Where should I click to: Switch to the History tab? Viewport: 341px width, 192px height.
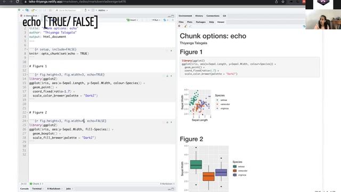tap(199, 16)
